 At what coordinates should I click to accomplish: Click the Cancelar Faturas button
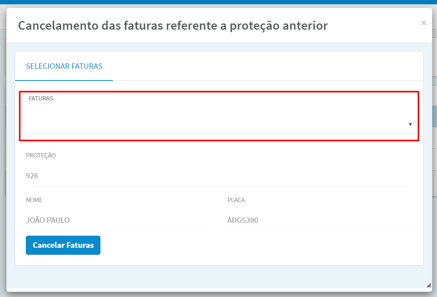click(63, 245)
